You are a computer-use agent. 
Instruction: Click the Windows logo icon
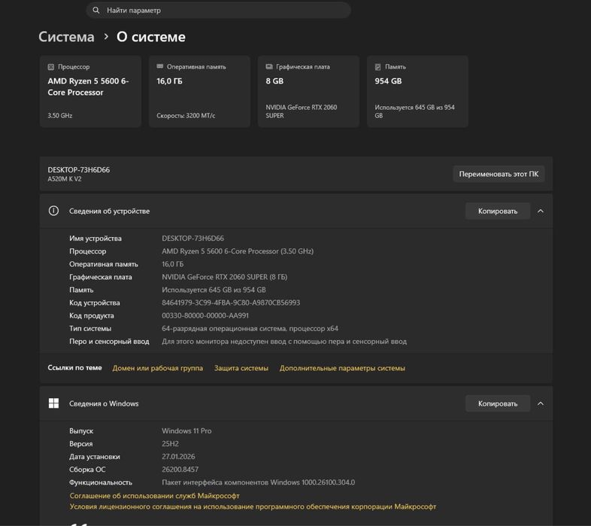coord(53,403)
